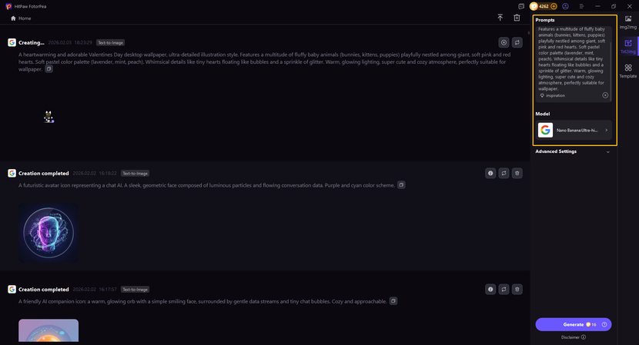Viewport: 639px width, 345px height.
Task: Go to Home
Action: click(x=21, y=18)
